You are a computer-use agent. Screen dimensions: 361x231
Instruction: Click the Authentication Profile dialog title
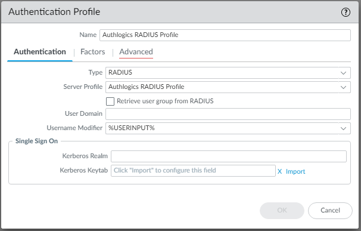point(54,12)
